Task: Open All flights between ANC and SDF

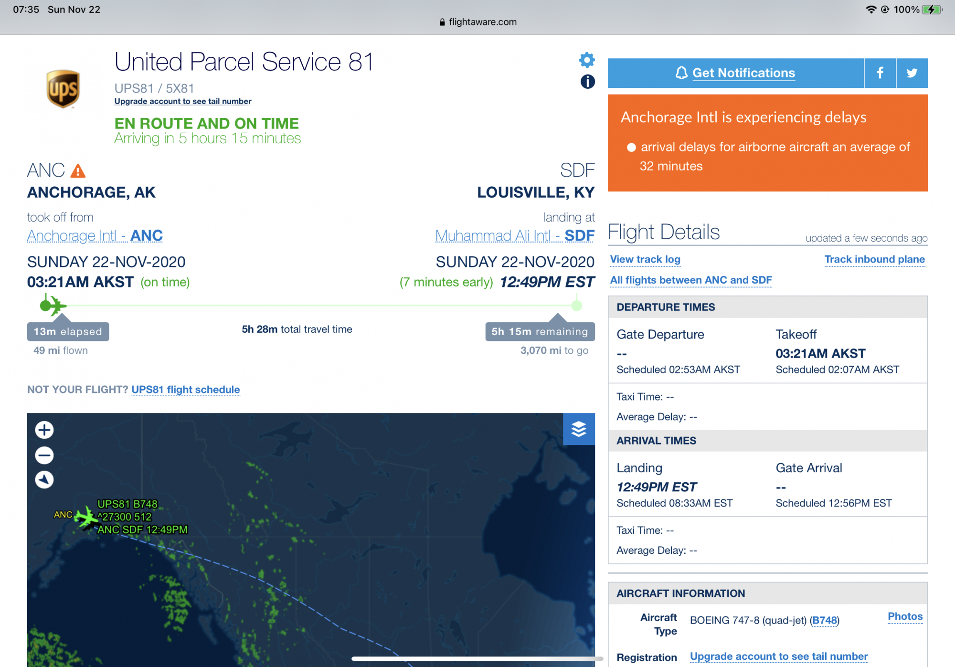Action: point(690,280)
